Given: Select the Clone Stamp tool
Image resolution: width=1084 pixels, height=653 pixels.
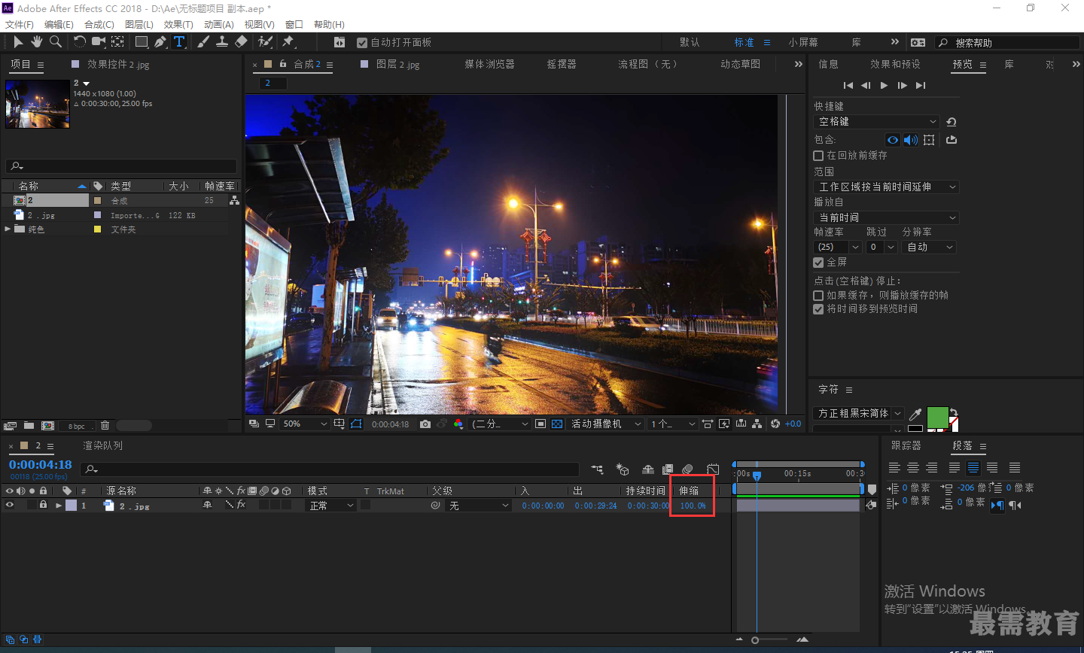Looking at the screenshot, I should [222, 42].
